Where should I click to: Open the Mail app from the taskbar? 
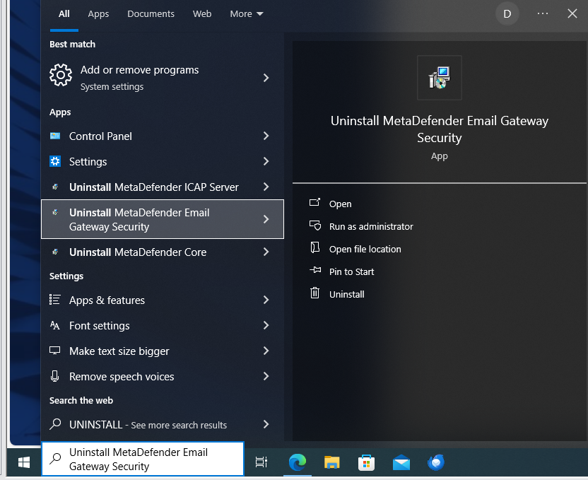[x=401, y=462]
